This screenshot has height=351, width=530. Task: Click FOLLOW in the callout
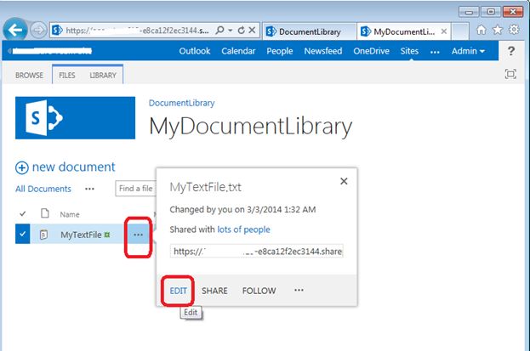pos(259,291)
